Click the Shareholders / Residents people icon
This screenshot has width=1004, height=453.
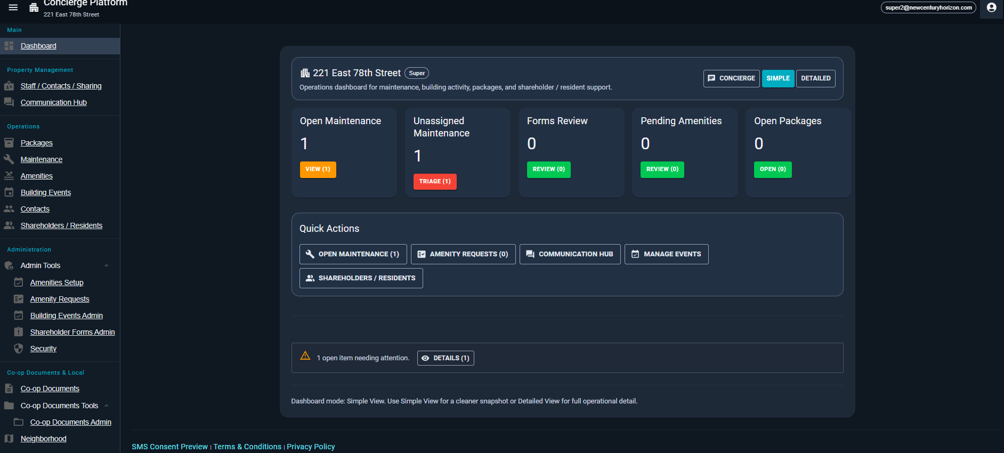(9, 225)
